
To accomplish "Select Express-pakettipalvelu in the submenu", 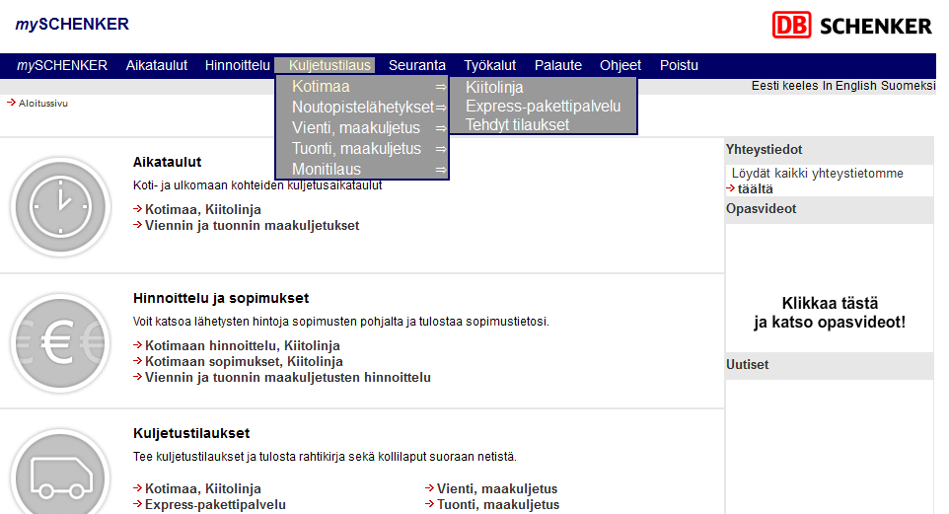I will 543,106.
